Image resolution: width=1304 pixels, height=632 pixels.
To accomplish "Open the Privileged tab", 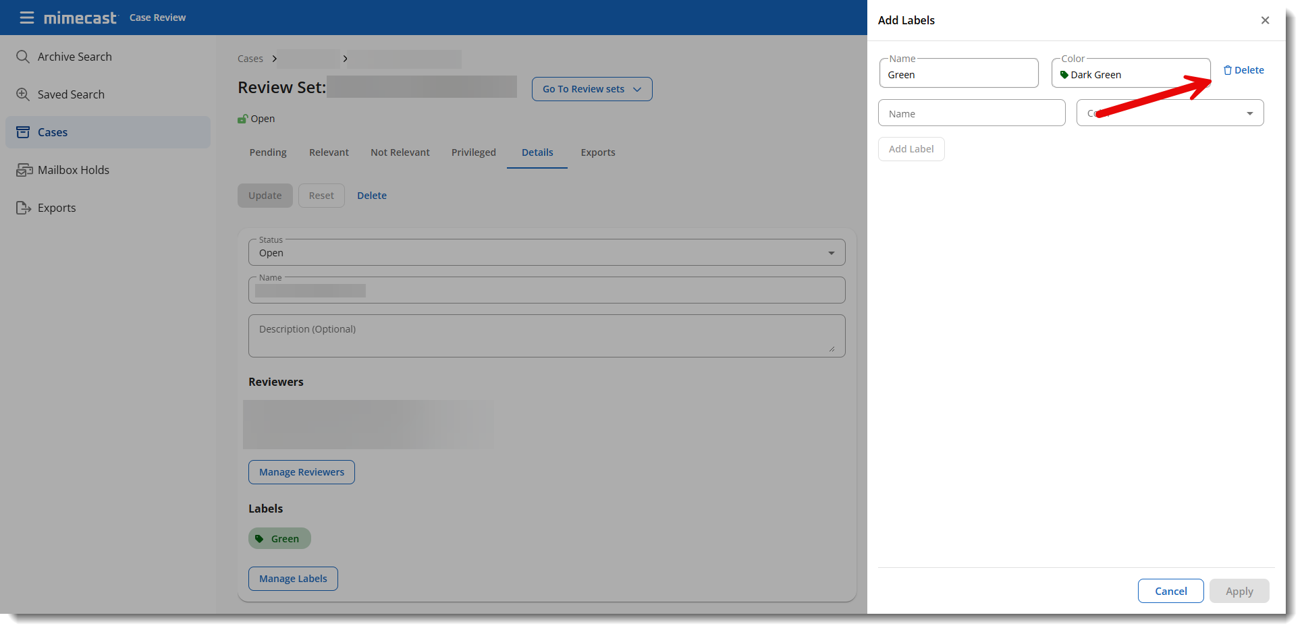I will [473, 152].
